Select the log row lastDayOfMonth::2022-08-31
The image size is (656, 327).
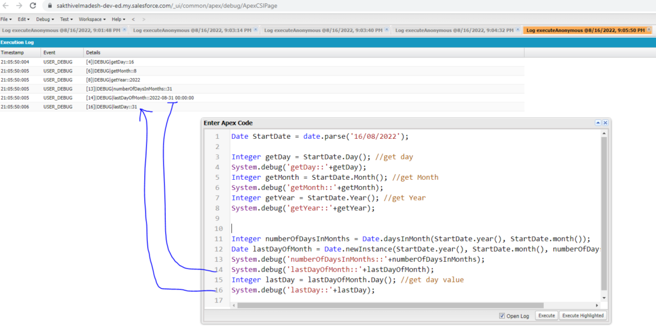coord(262,97)
